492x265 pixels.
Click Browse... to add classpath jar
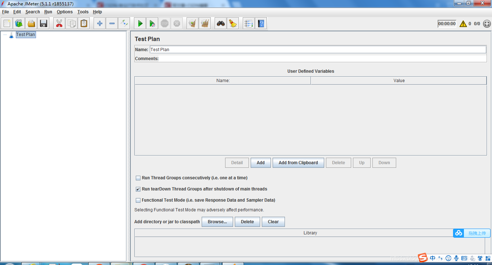218,222
